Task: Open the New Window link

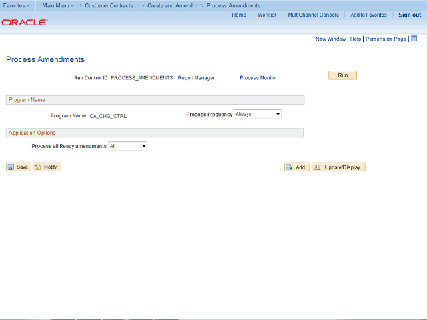Action: 330,39
